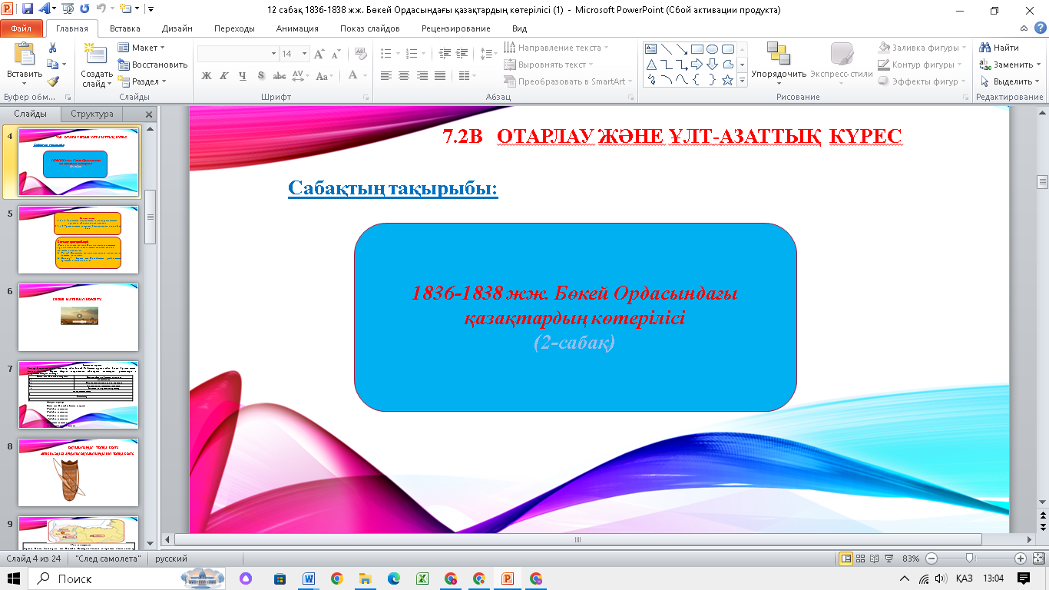Viewport: 1049px width, 590px height.
Task: Italicize text with the К button
Action: (224, 75)
